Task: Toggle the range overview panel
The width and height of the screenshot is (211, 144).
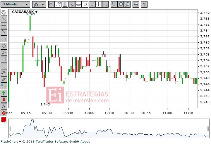Action: point(78,4)
